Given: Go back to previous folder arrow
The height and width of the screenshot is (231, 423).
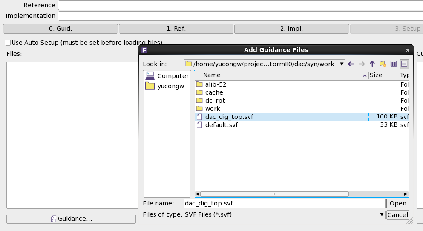Looking at the screenshot, I should (x=351, y=64).
